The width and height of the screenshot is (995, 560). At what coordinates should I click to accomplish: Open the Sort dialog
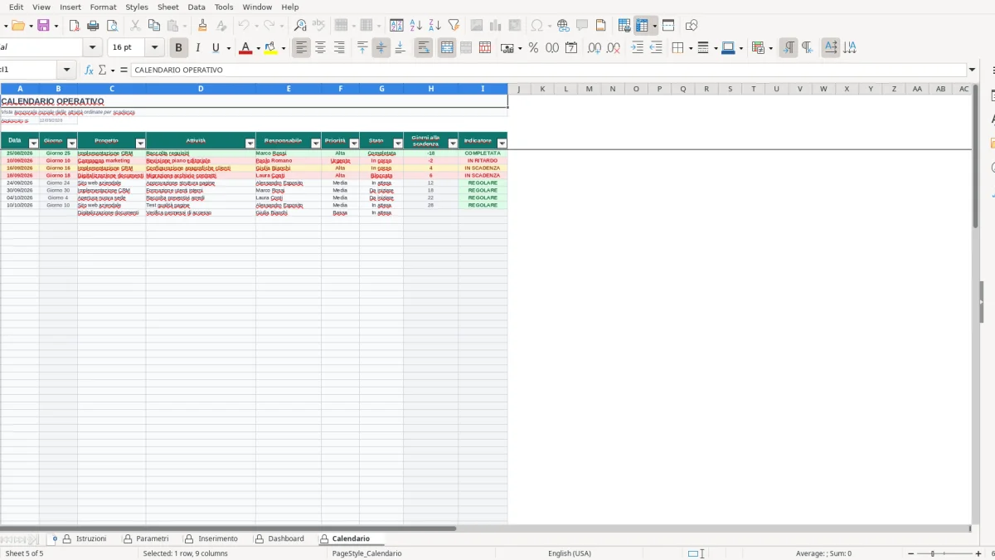[x=397, y=26]
